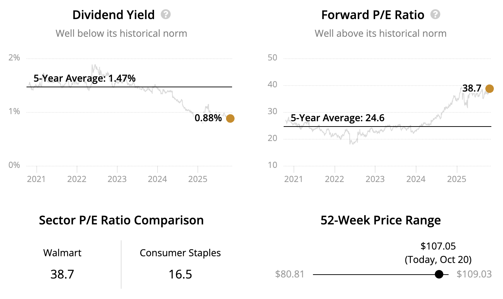Click Consumer Staples' 16.5 P/E value
This screenshot has height=299, width=503.
click(180, 274)
